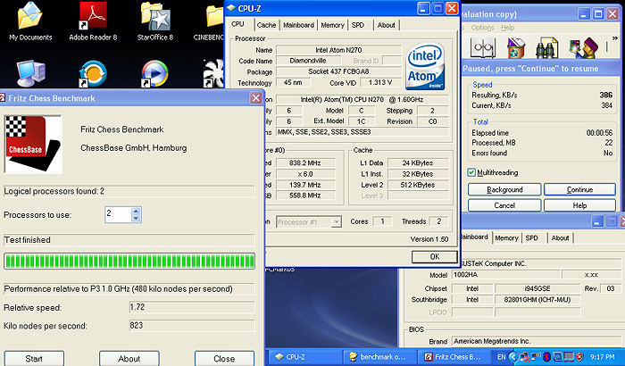Viewport: 625px width, 366px height.
Task: Click WinRAR open-book View toolbar icon
Action: pyautogui.click(x=483, y=48)
